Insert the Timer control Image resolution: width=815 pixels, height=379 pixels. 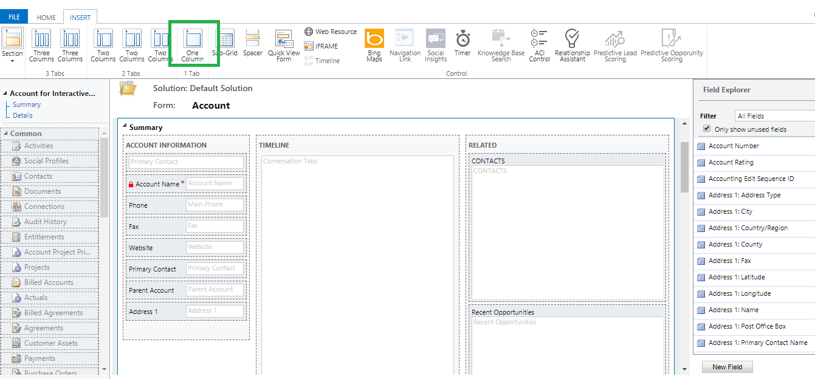tap(463, 43)
